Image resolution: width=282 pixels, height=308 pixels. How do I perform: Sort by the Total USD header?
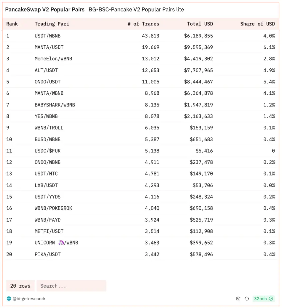[x=200, y=24]
